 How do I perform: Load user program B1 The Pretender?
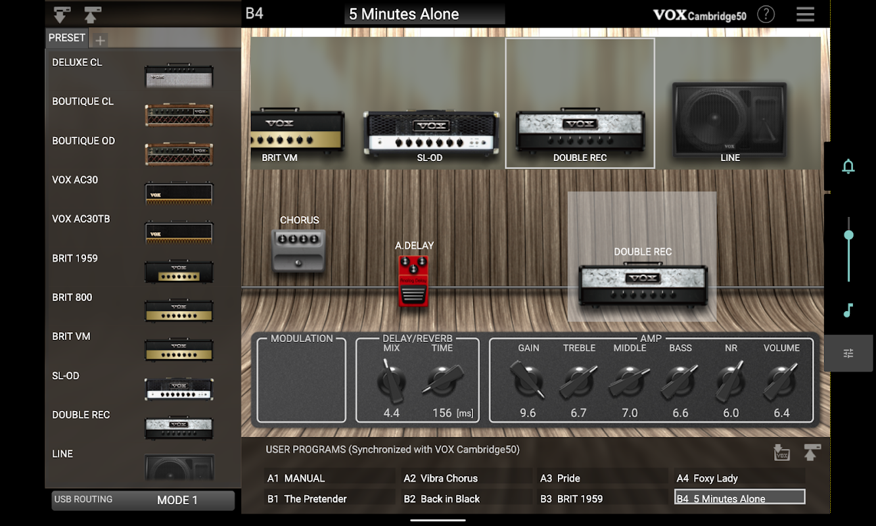click(x=331, y=498)
